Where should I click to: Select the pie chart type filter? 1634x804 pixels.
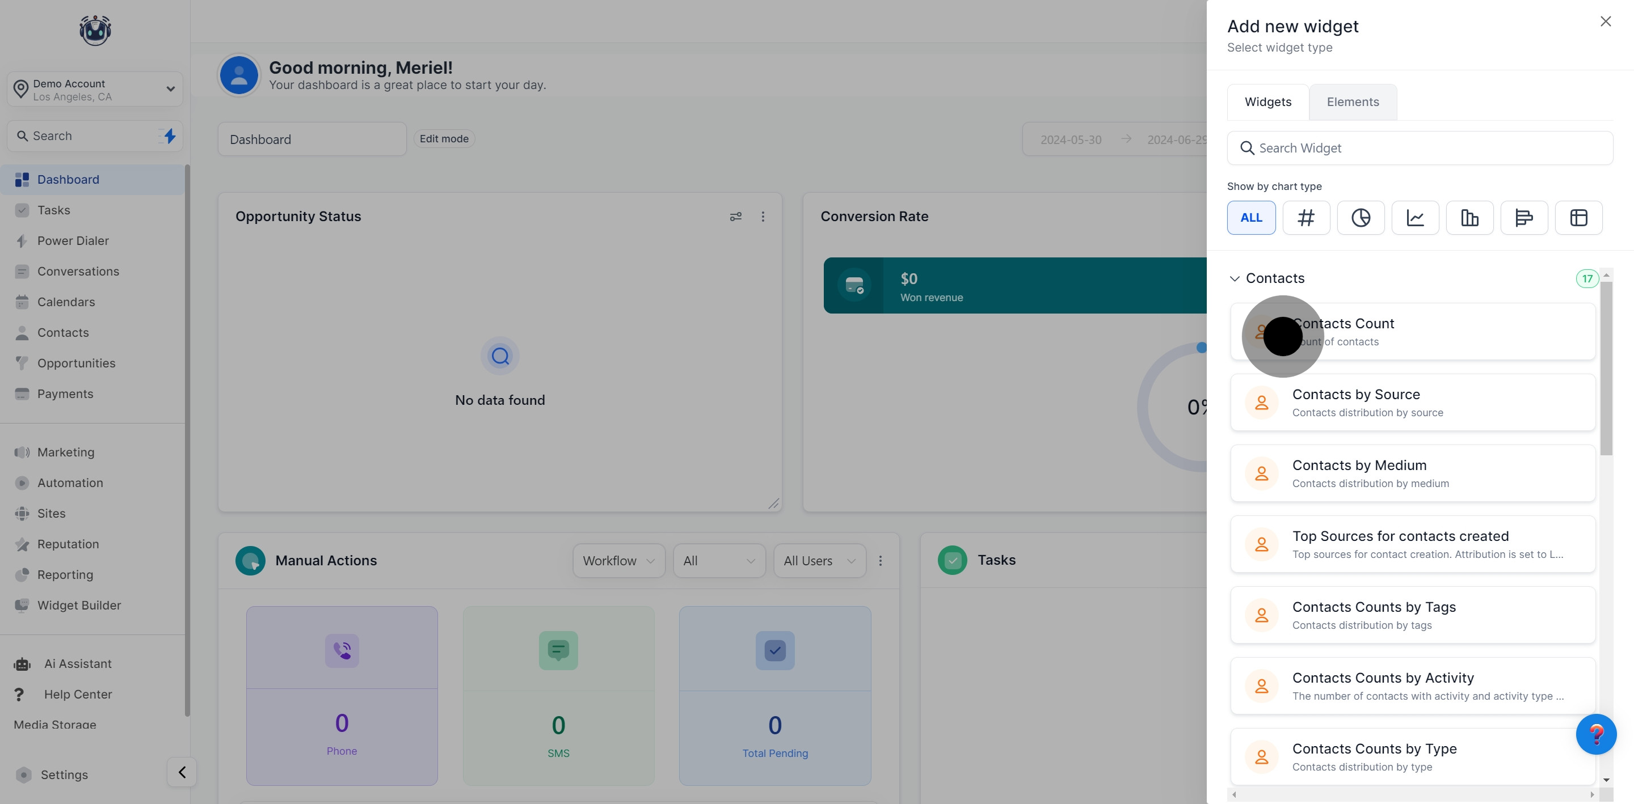(1360, 218)
